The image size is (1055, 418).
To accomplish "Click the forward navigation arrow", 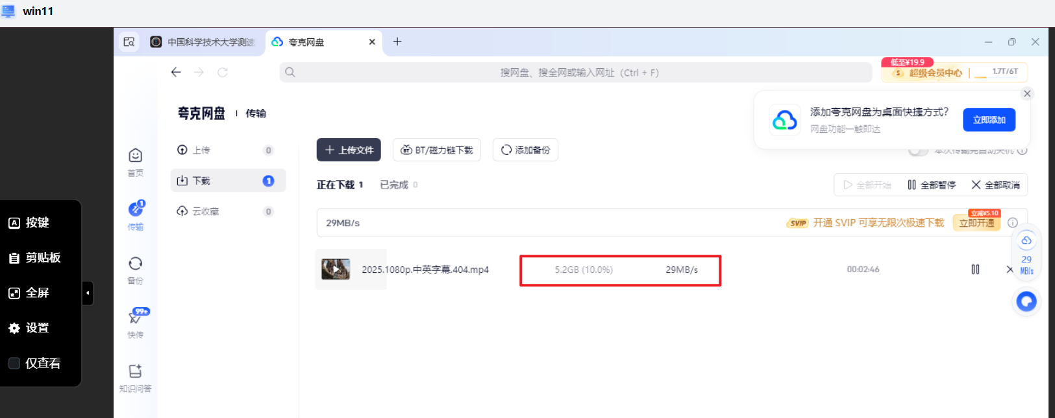I will point(199,72).
